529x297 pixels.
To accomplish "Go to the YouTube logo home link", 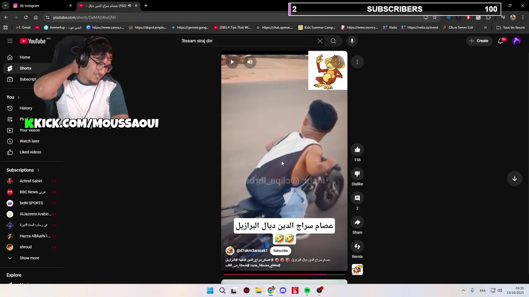I will coord(33,41).
